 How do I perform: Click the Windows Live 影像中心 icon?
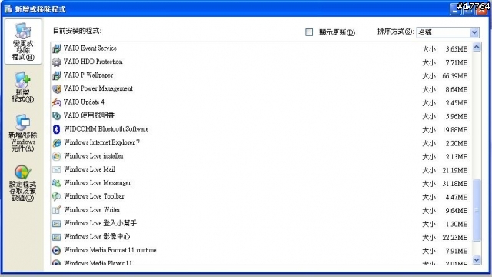56,237
